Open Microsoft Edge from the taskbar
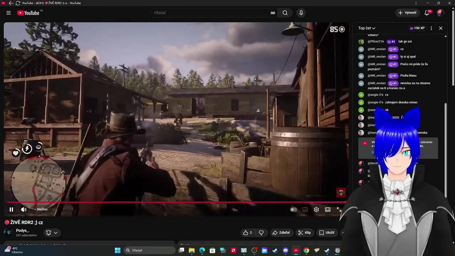The image size is (455, 256). point(202,250)
